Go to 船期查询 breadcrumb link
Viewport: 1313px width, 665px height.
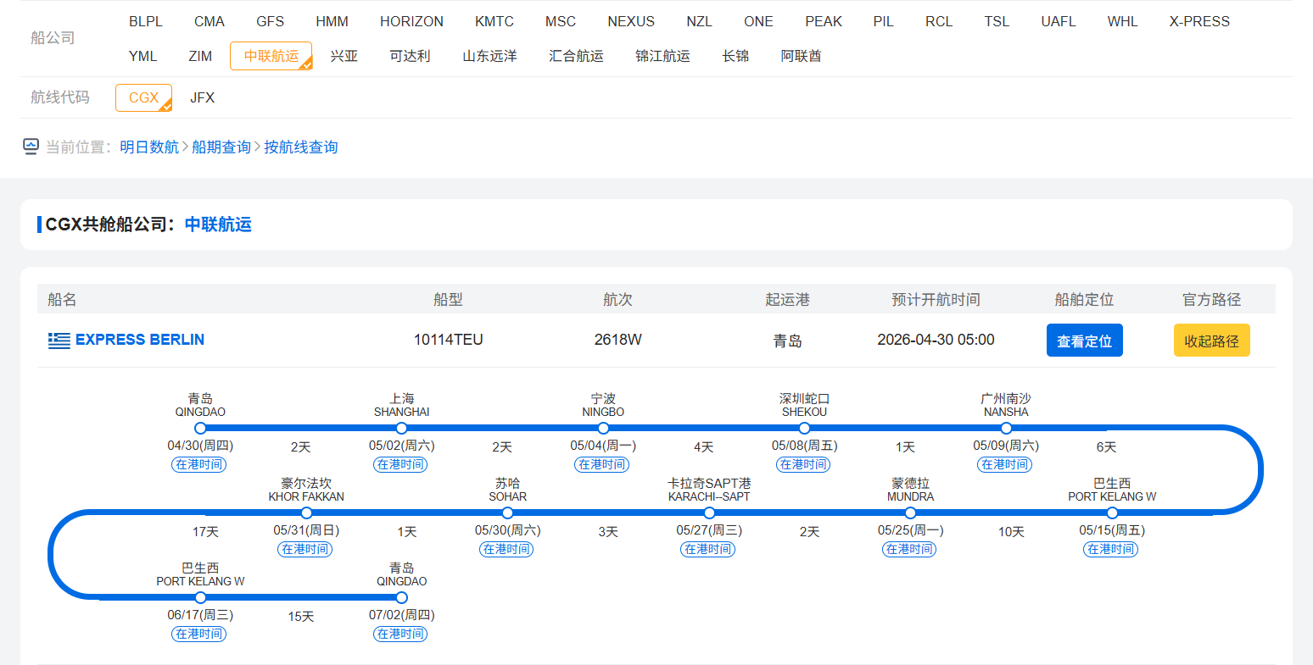[221, 147]
